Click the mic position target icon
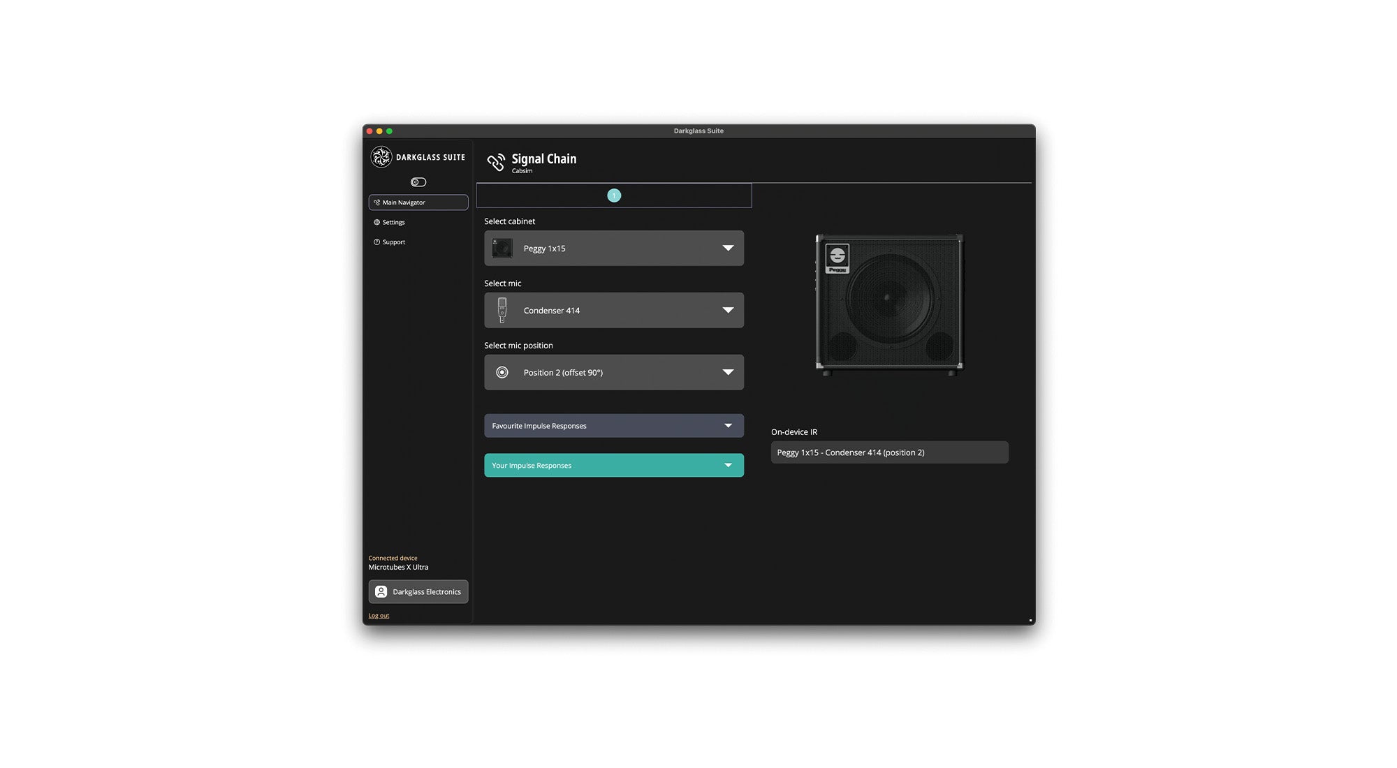This screenshot has width=1397, height=768. (502, 372)
